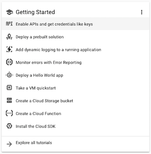Image resolution: width=151 pixels, height=154 pixels.
Task: Click the API icon
Action: point(9,24)
